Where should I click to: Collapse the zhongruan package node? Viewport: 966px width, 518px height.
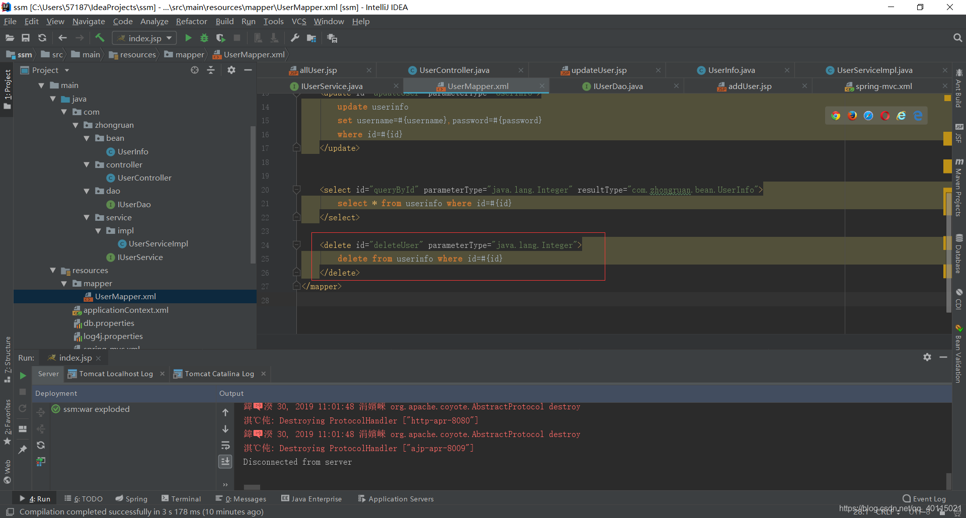(75, 125)
